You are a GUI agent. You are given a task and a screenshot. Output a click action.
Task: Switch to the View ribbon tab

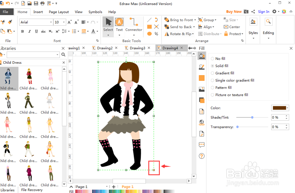pos(78,12)
